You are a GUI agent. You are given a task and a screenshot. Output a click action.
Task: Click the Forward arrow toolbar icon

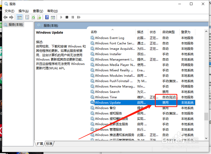coord(11,17)
